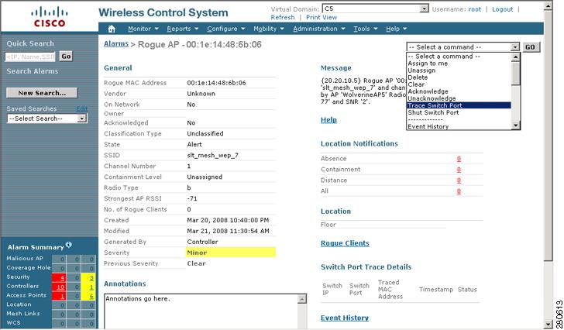Click the New Search button
Viewport: 564px width, 330px height.
pyautogui.click(x=42, y=93)
